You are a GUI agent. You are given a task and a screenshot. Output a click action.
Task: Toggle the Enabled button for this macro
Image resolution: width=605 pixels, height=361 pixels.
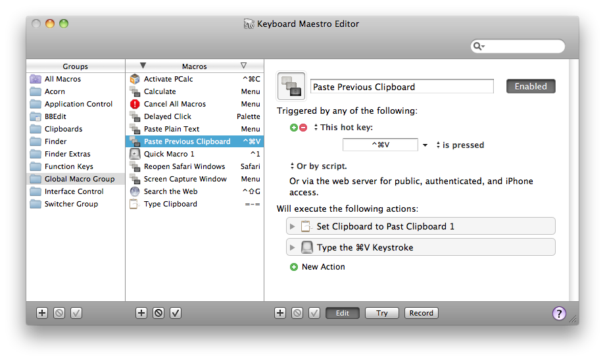click(x=531, y=86)
